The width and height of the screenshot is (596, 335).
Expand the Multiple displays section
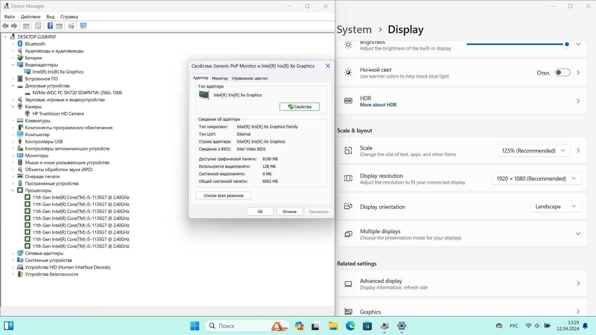coord(578,234)
